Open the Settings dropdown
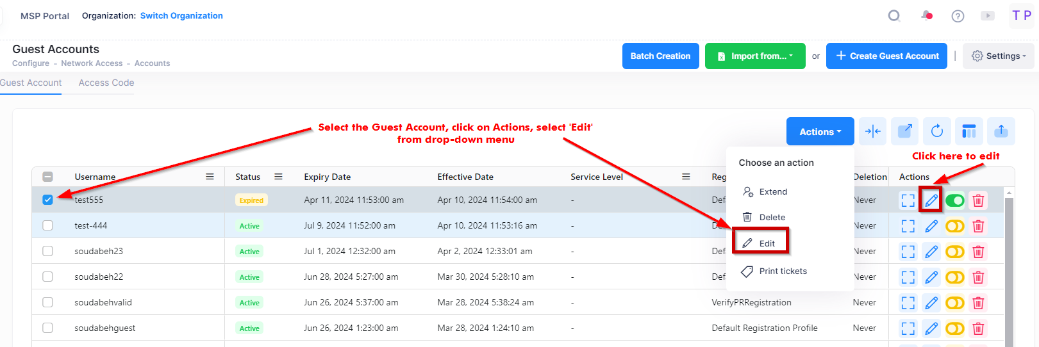This screenshot has width=1039, height=347. (x=998, y=56)
